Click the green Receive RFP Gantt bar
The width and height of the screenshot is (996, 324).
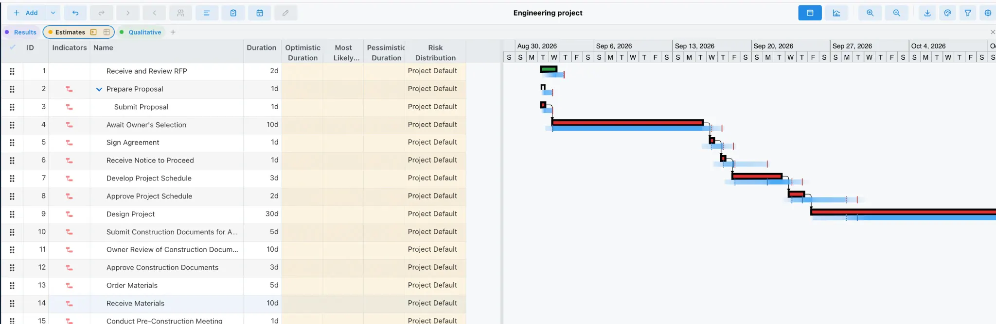(549, 69)
